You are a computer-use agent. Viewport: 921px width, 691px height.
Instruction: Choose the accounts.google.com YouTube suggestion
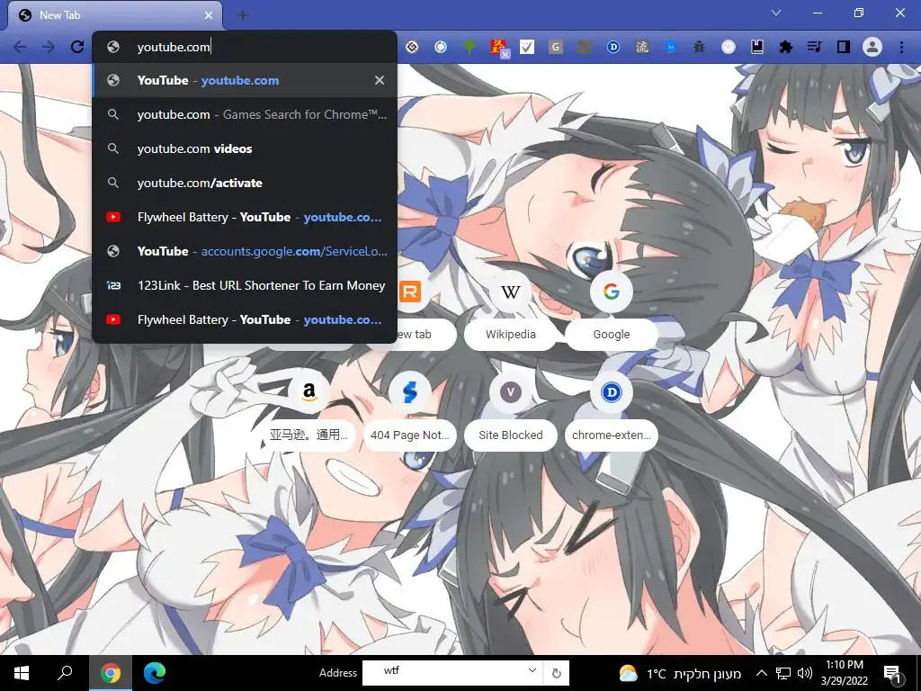245,251
